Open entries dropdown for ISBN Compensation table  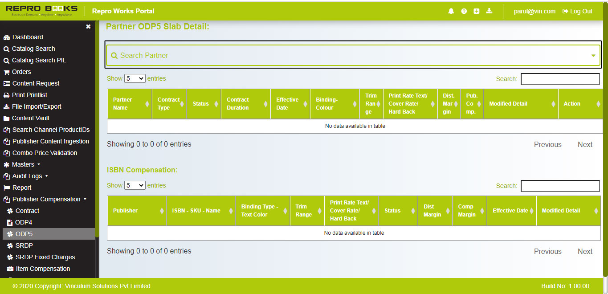coord(135,185)
